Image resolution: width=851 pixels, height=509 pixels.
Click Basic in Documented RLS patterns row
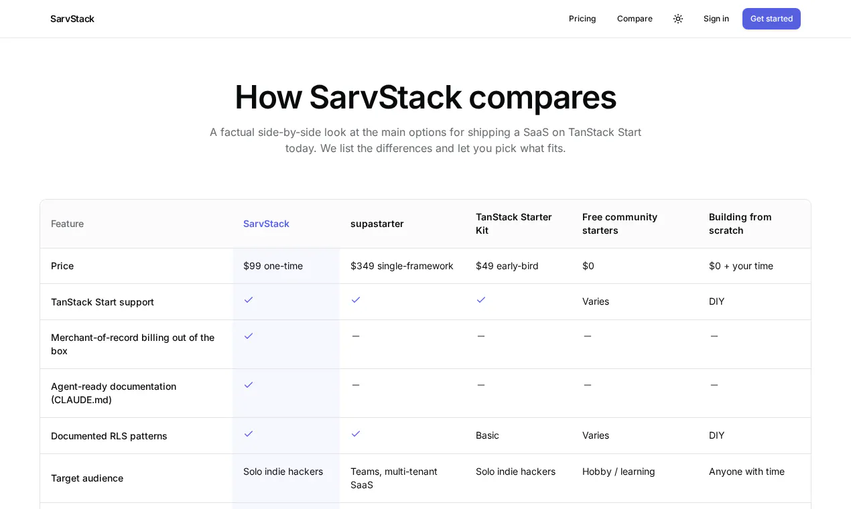(x=487, y=435)
